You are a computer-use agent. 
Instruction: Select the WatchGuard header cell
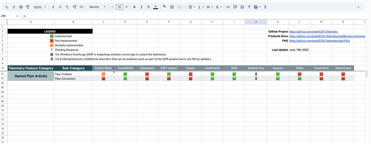(x=343, y=68)
